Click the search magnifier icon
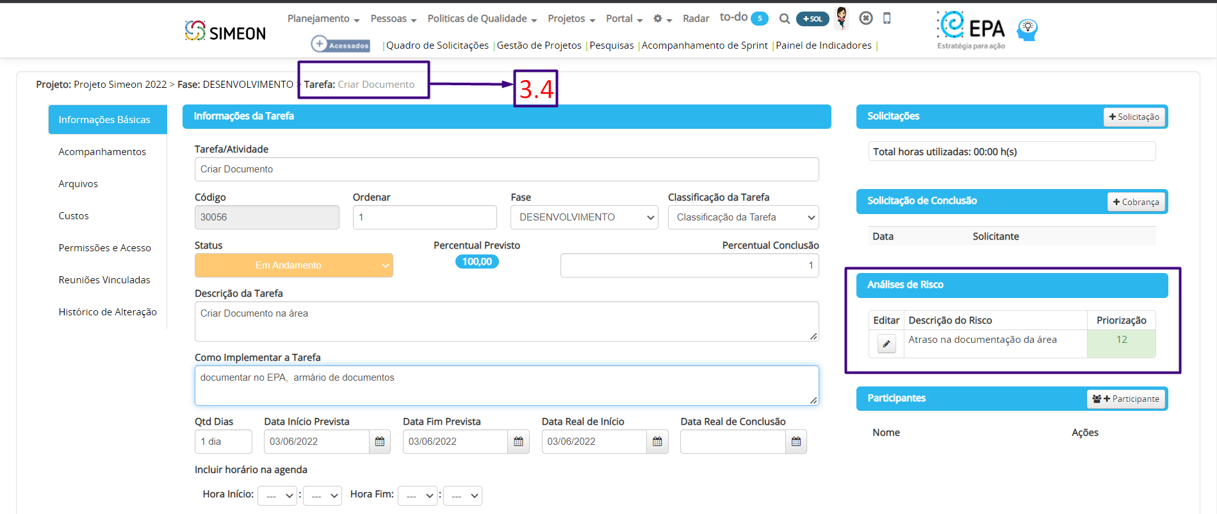 784,19
